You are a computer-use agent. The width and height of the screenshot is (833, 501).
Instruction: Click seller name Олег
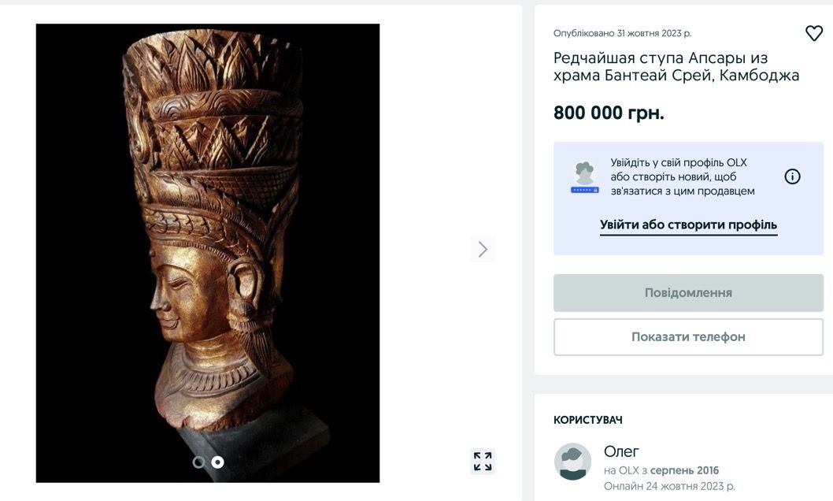pos(620,451)
